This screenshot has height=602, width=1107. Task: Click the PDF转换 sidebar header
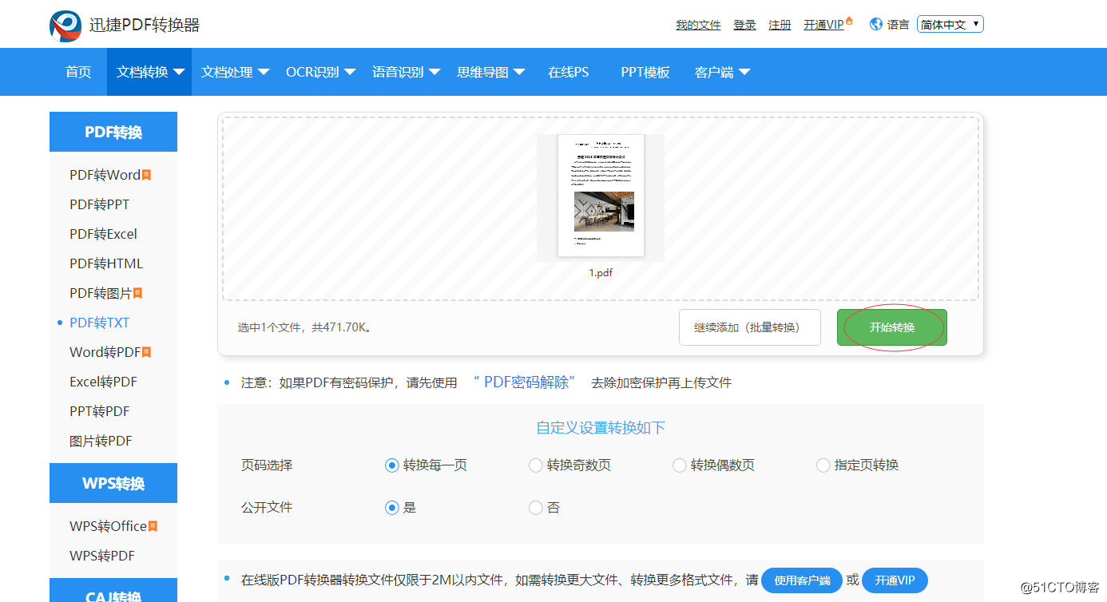click(x=113, y=132)
